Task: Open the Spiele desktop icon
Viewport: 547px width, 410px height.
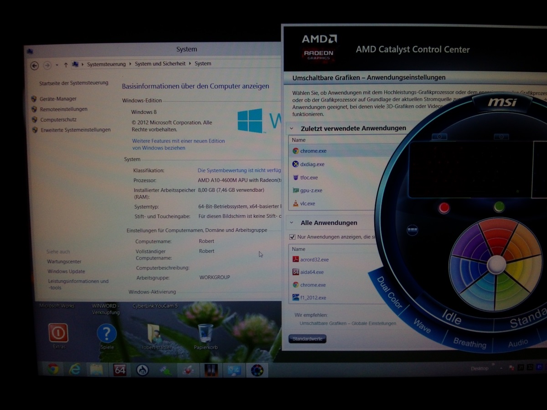Action: (x=107, y=333)
